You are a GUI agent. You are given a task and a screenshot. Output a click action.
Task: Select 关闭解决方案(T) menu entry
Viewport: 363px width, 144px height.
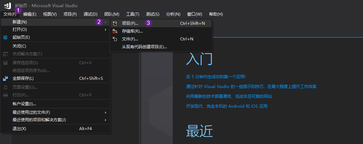point(55,54)
